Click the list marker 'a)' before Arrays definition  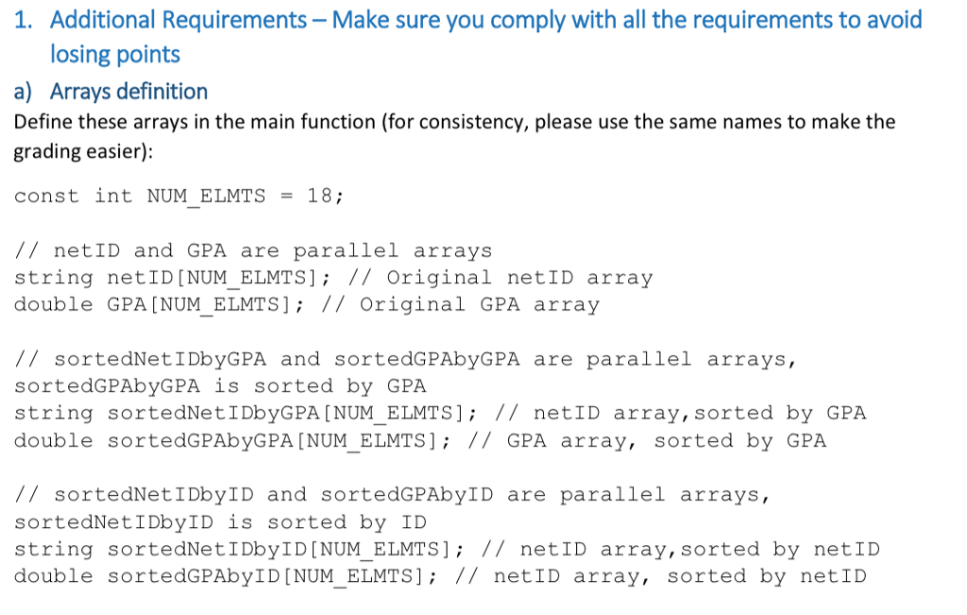[x=22, y=91]
